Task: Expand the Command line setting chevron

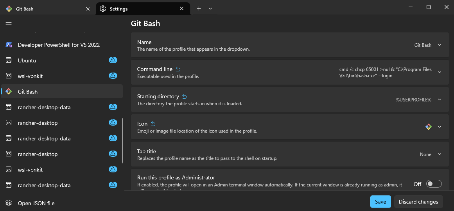Action: coord(439,72)
